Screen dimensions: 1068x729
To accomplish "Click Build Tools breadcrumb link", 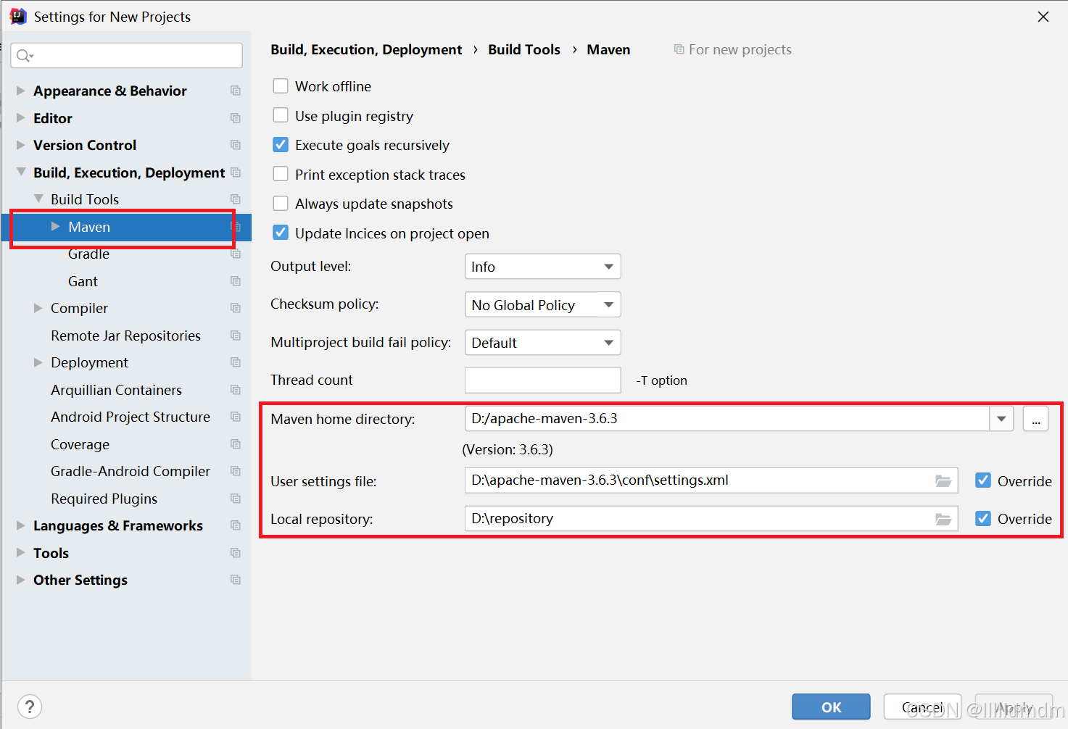I will click(524, 49).
